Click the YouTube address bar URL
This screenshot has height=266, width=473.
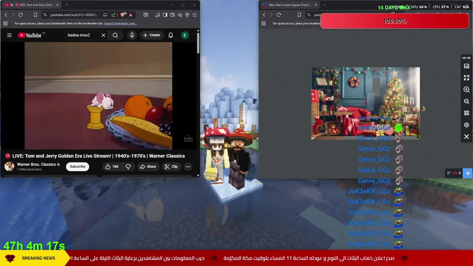click(74, 15)
